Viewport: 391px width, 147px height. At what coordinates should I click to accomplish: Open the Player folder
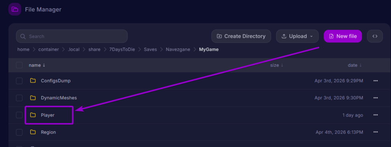pyautogui.click(x=48, y=115)
